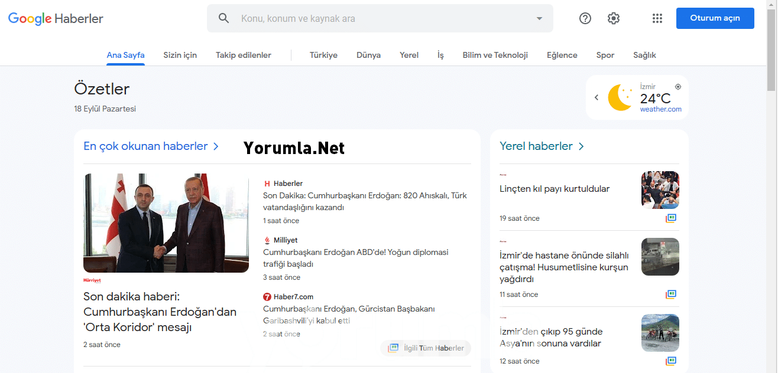This screenshot has height=373, width=778.
Task: Click the Oturum açın button
Action: tap(715, 18)
